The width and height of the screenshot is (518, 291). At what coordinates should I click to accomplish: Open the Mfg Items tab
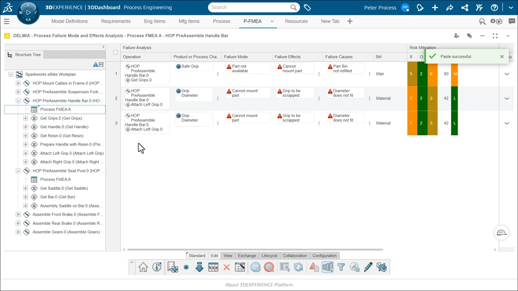189,21
